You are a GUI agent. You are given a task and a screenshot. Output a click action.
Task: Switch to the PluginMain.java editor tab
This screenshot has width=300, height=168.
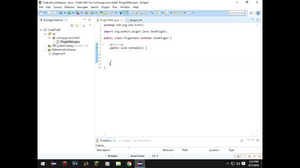(x=109, y=20)
